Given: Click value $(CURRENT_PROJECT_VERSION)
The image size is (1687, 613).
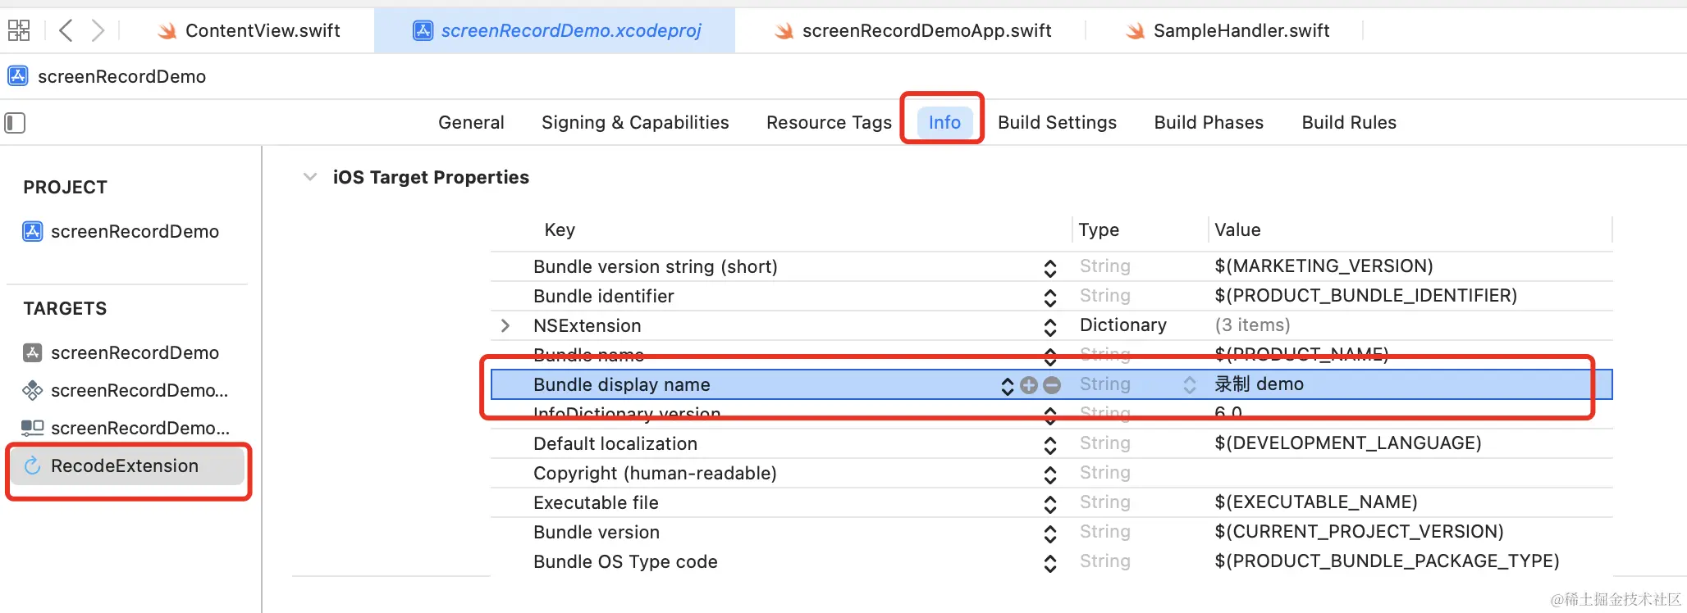Looking at the screenshot, I should [x=1360, y=532].
